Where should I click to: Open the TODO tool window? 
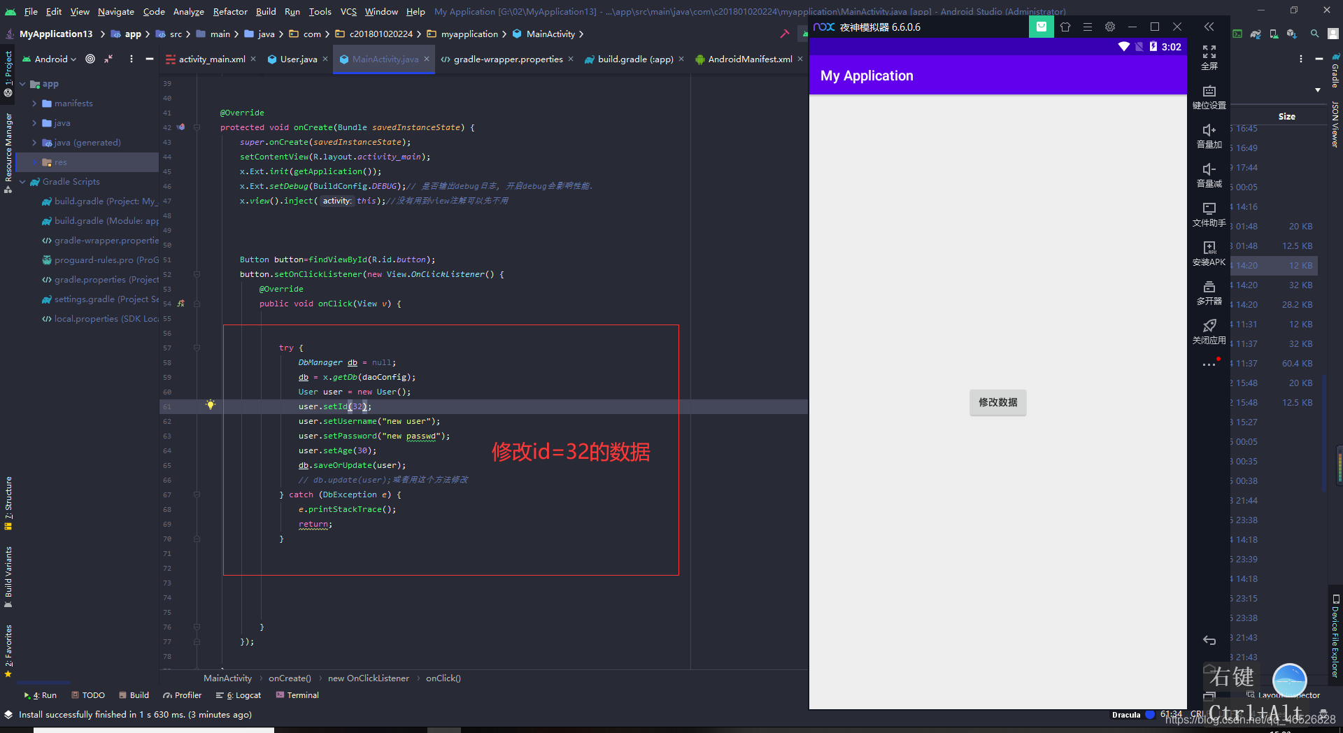tap(88, 695)
